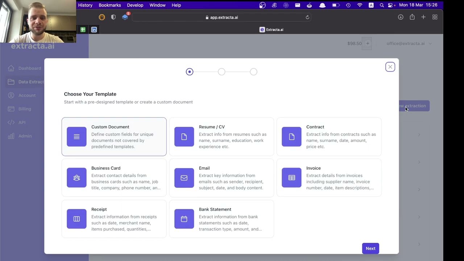Click the Dashboard home icon

pos(11,68)
